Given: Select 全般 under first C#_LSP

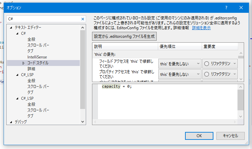Looking at the screenshot, I should pos(31,81).
